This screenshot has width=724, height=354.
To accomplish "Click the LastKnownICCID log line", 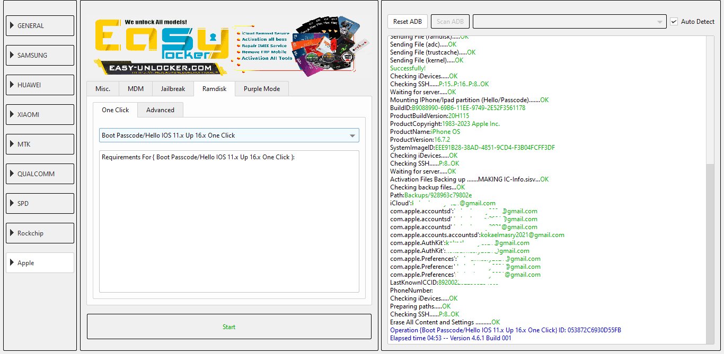I will click(x=444, y=283).
